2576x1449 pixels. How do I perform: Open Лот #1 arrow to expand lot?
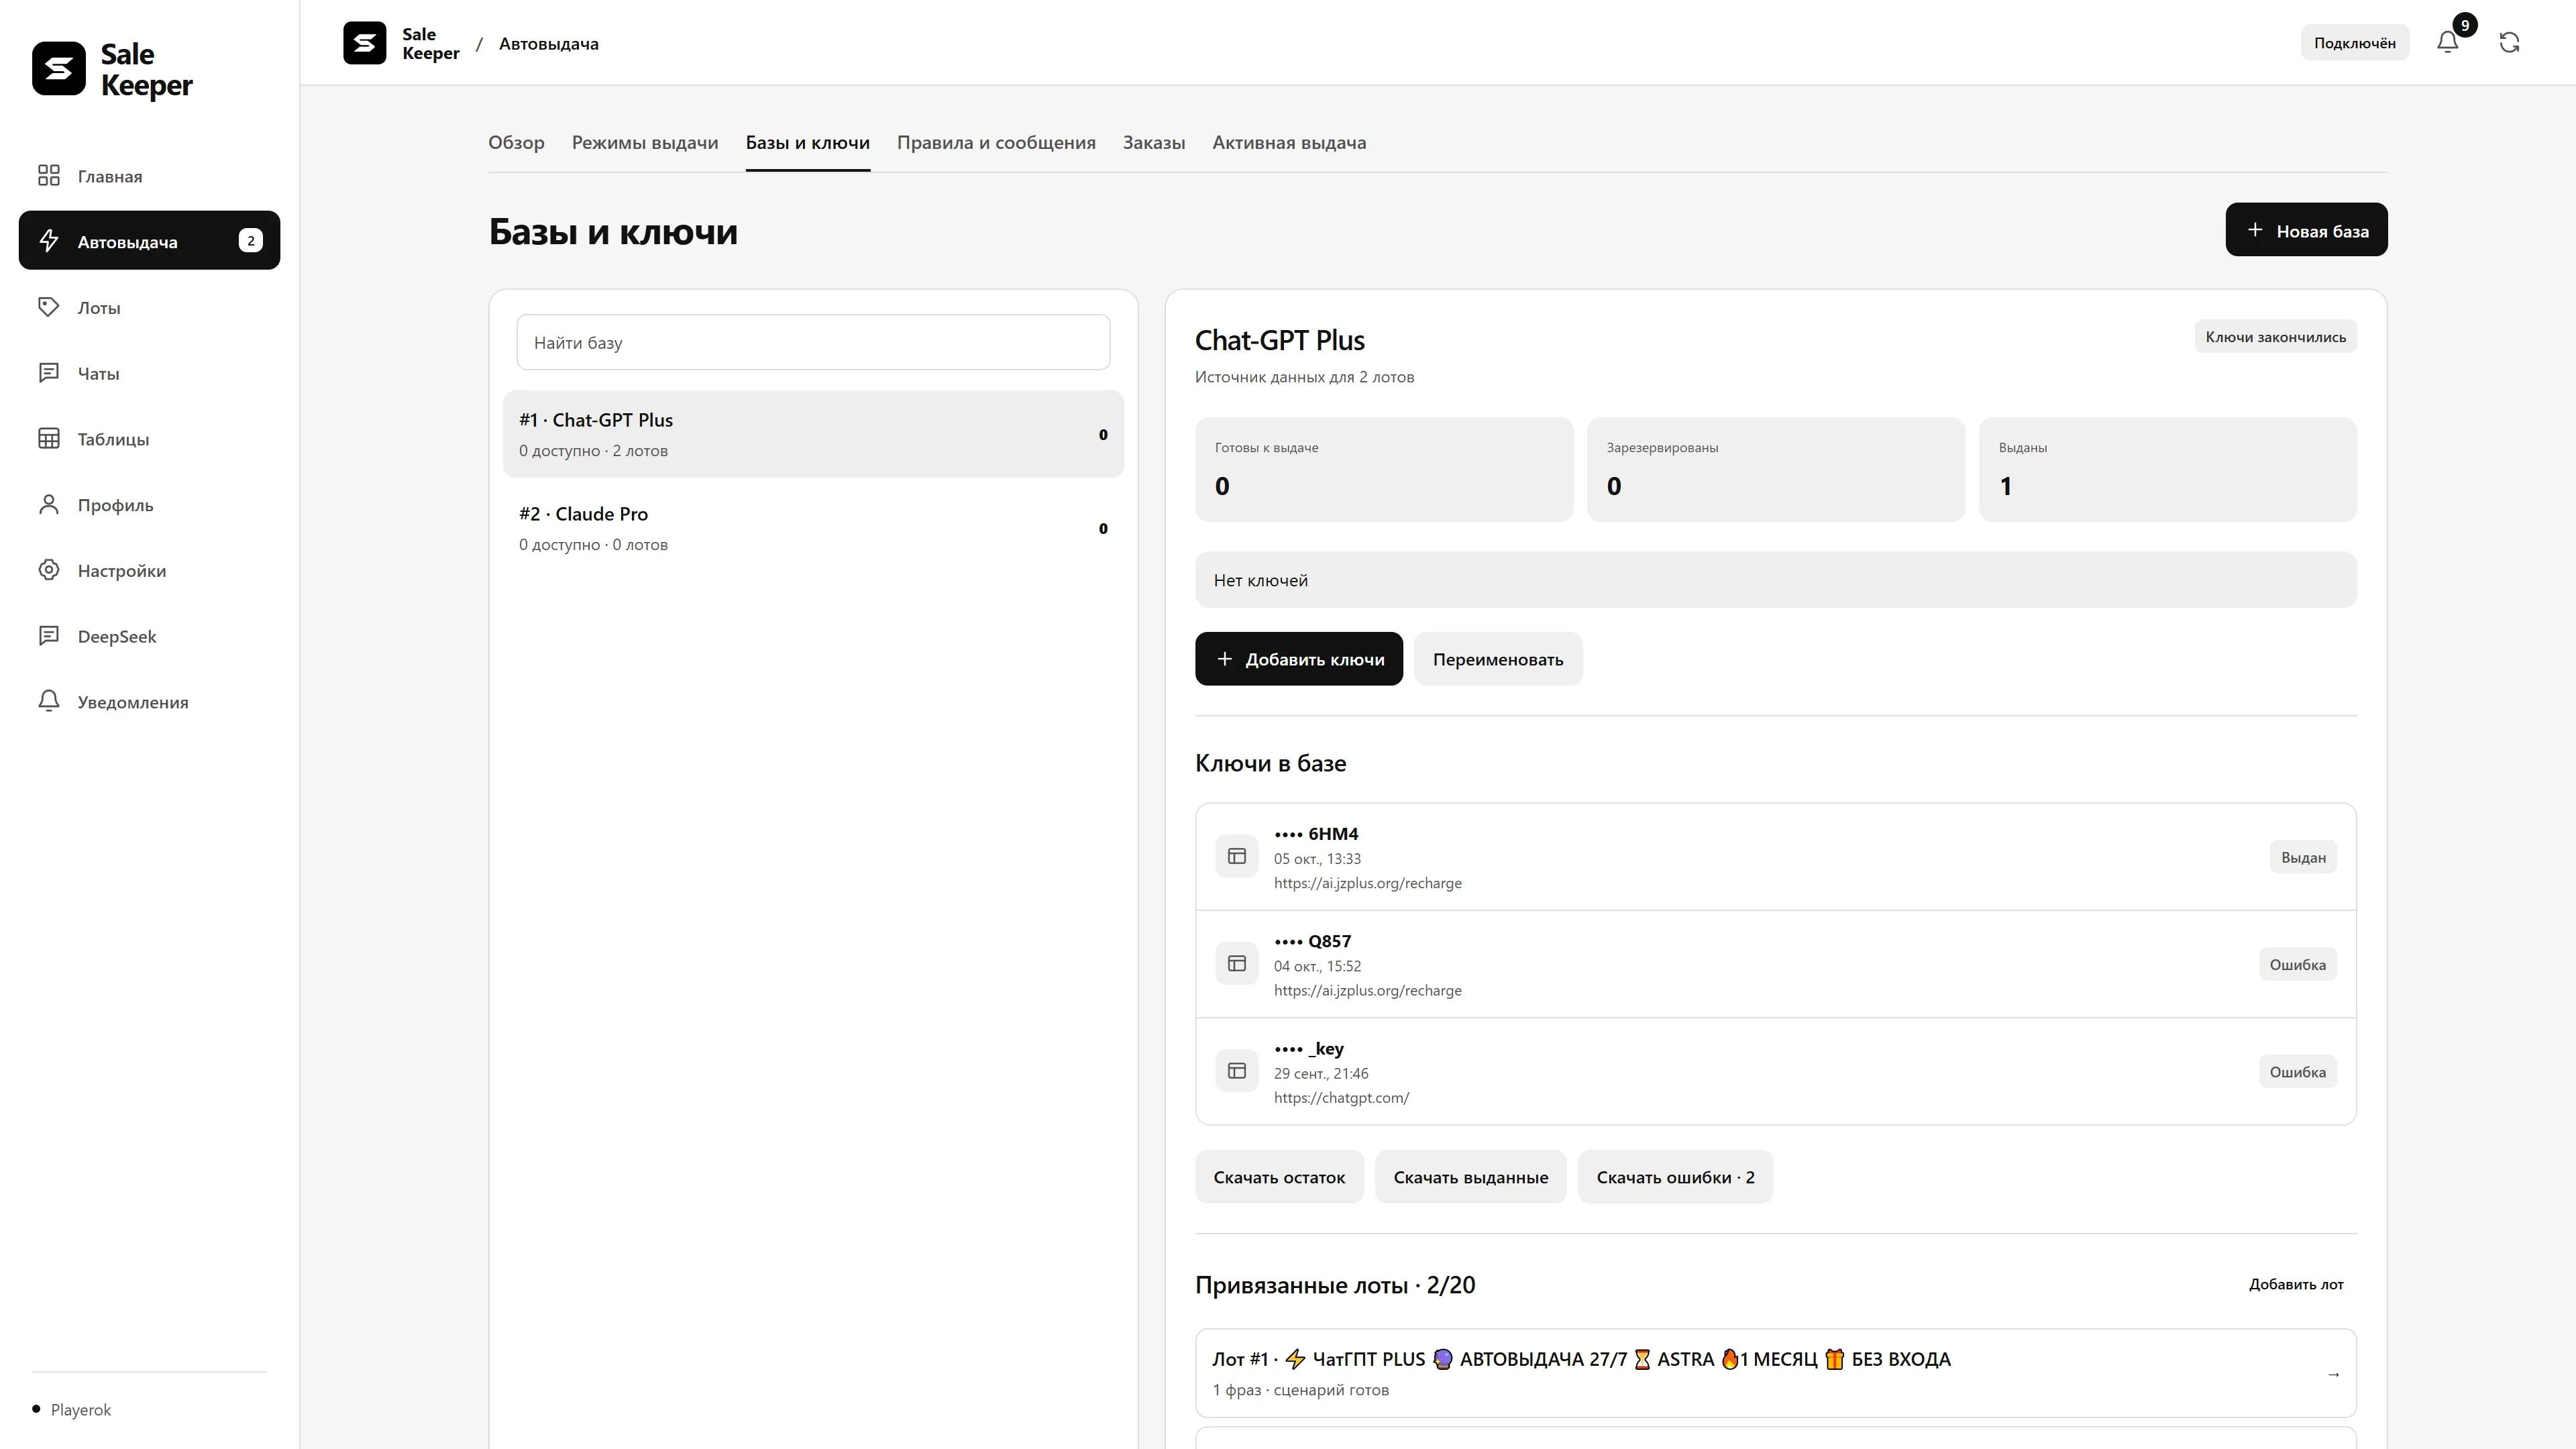click(2333, 1374)
